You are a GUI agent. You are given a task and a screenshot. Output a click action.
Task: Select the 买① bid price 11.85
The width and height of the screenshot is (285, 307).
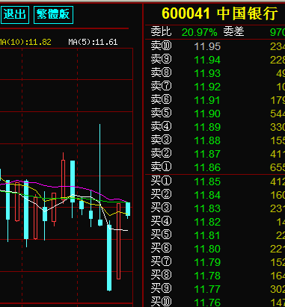pyautogui.click(x=207, y=182)
